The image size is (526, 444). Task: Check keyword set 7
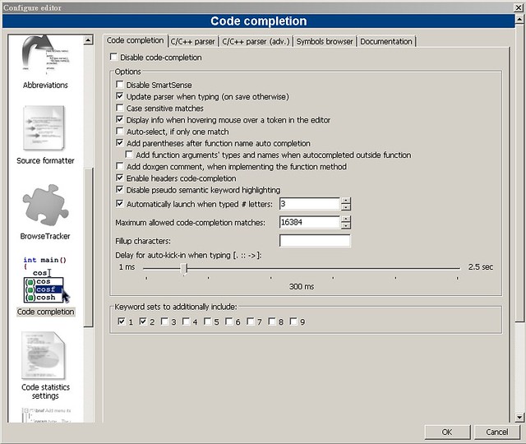[x=250, y=321]
